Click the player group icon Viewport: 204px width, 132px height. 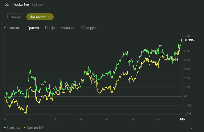click(x=7, y=5)
